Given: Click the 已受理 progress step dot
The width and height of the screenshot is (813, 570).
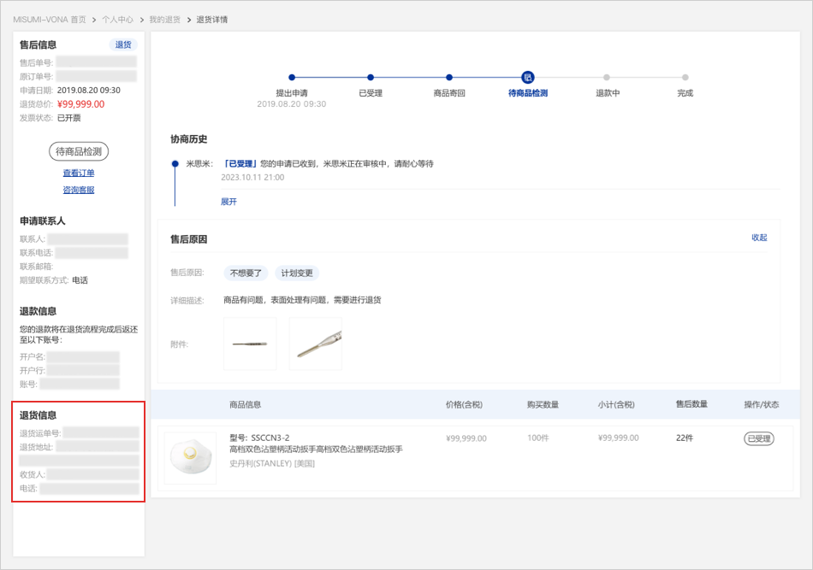Looking at the screenshot, I should pos(371,78).
